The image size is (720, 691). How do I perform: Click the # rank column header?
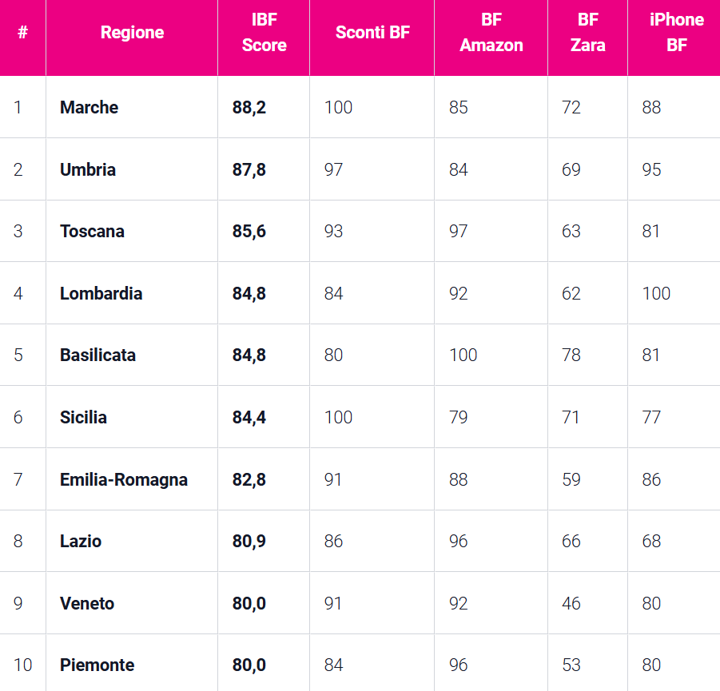pyautogui.click(x=22, y=33)
